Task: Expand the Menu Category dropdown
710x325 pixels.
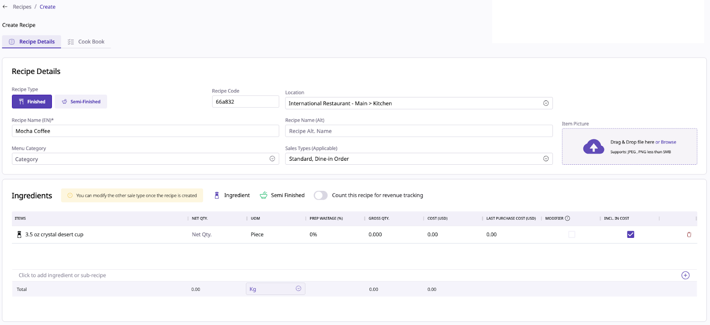Action: [x=145, y=159]
